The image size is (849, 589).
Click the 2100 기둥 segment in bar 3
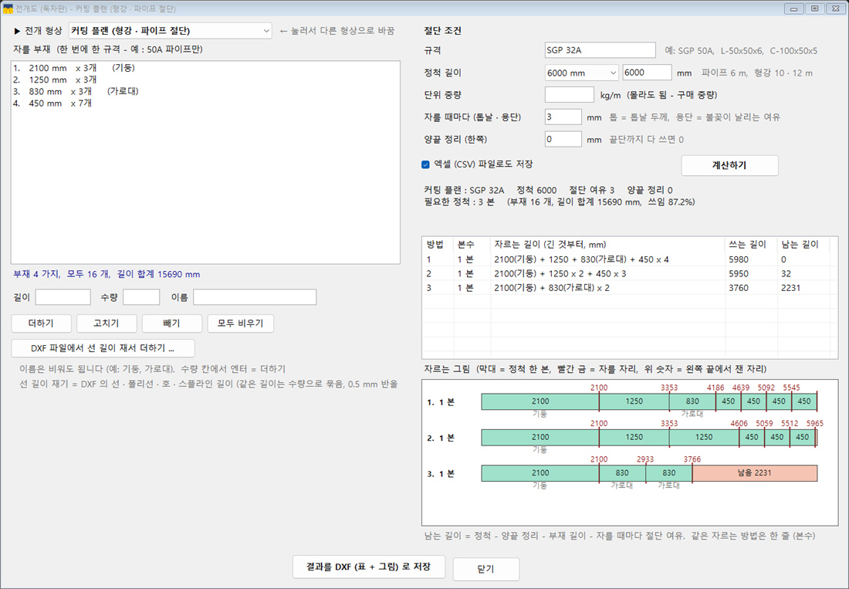point(540,473)
